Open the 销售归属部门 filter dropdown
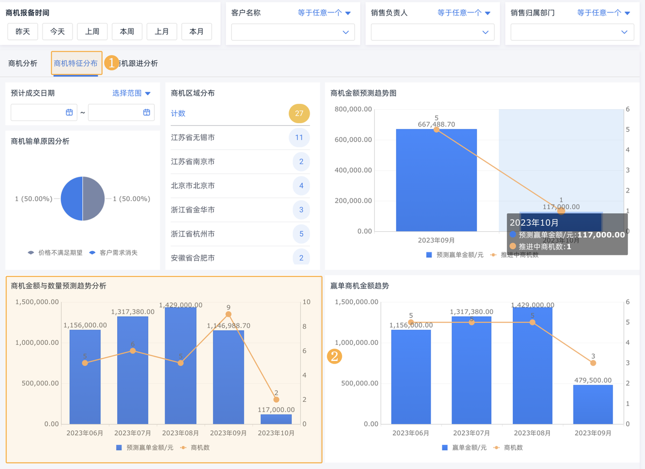 [x=600, y=12]
